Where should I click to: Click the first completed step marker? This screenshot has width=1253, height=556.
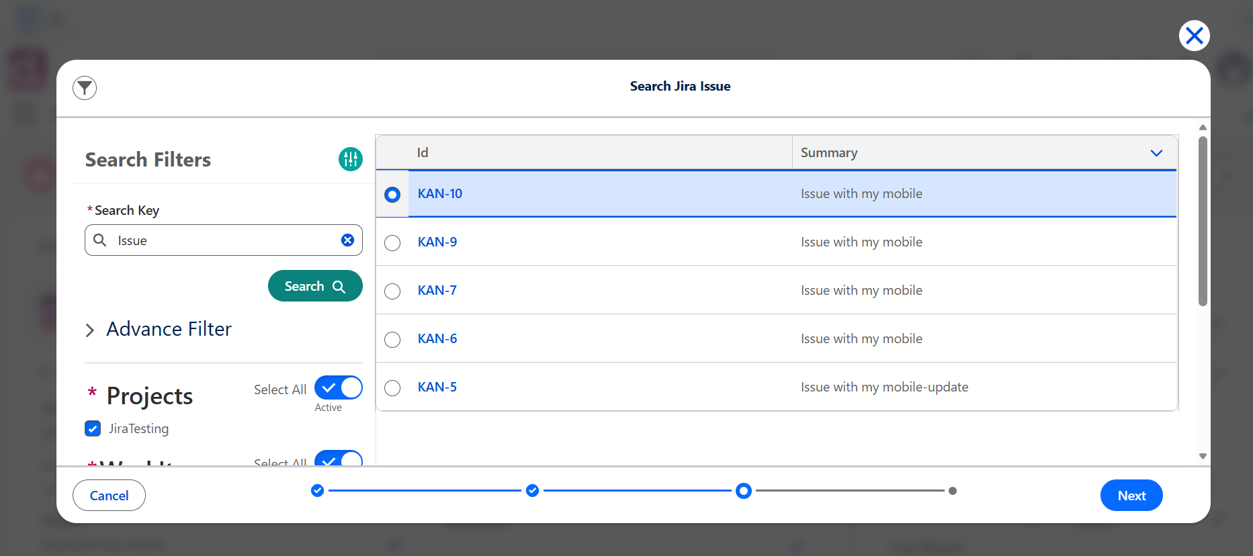318,491
